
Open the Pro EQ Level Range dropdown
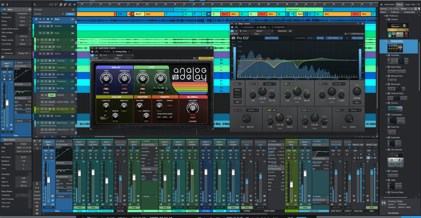point(311,38)
